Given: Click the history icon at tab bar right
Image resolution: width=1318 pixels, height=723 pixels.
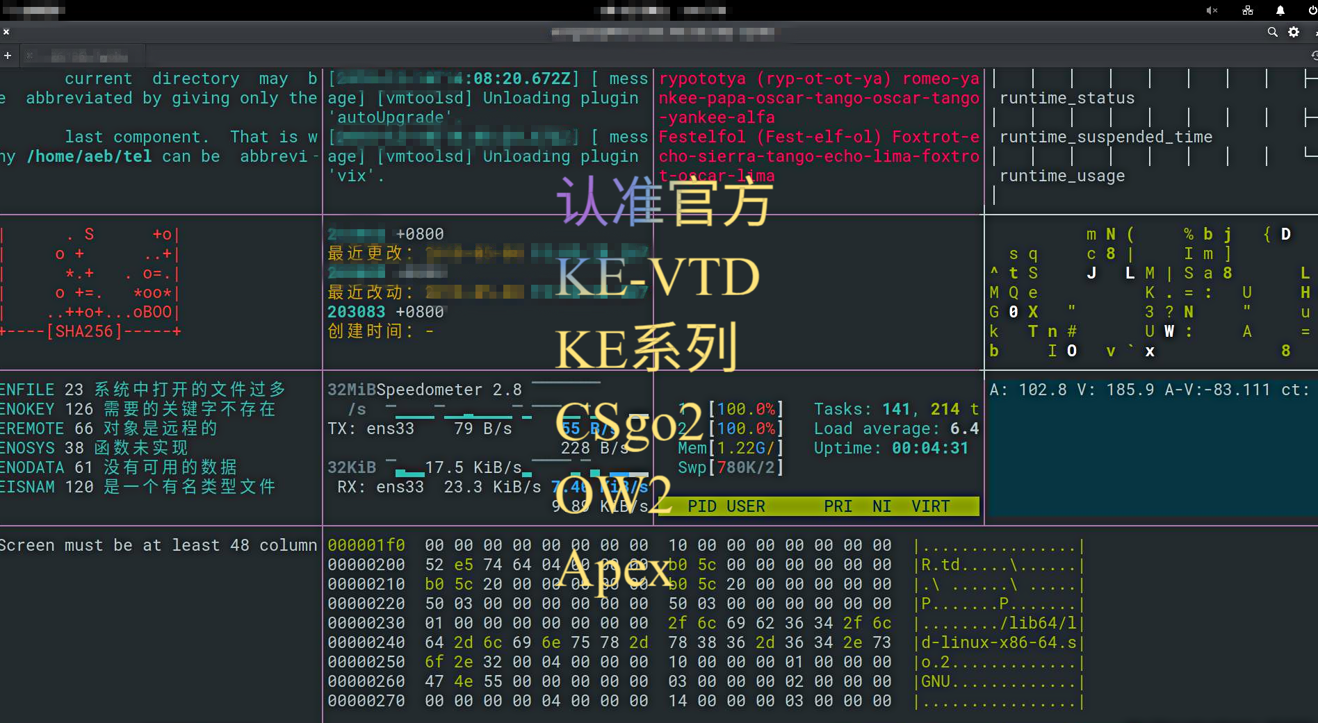Looking at the screenshot, I should click(1313, 56).
